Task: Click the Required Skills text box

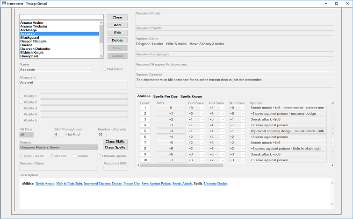Action: (235, 46)
